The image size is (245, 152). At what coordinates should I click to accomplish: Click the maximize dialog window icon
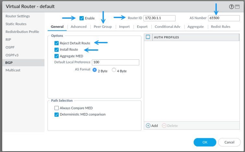[x=237, y=7]
